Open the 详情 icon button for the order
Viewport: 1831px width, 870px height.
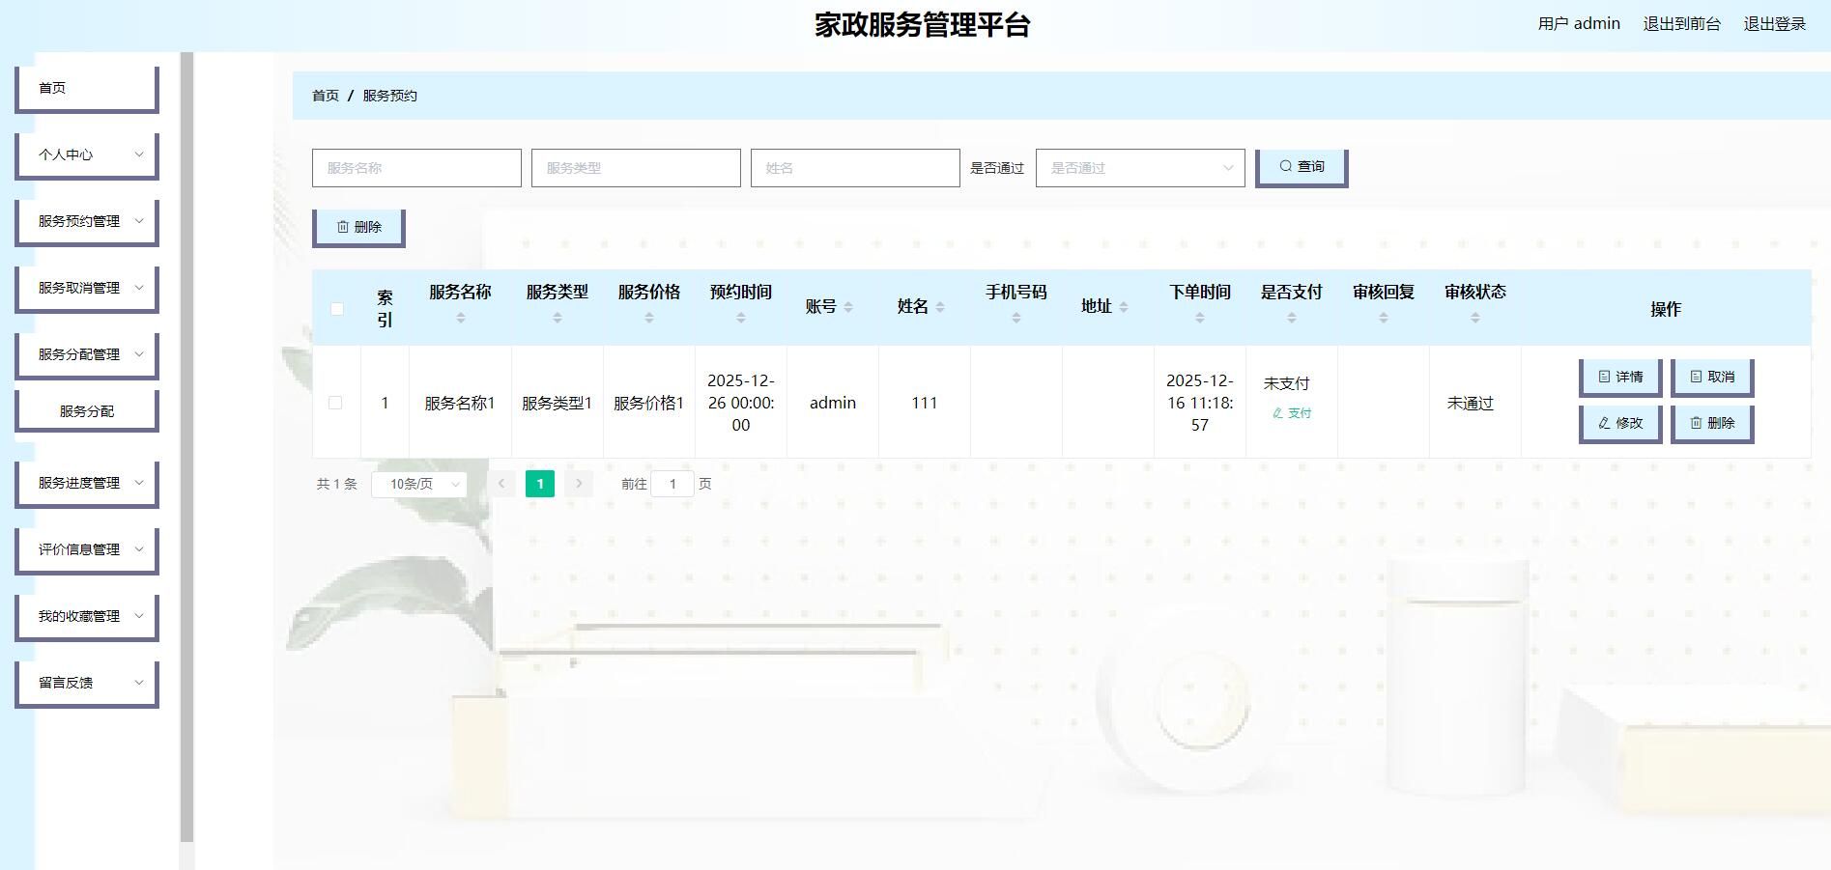click(x=1606, y=378)
